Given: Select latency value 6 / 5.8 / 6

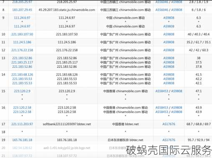Looking at the screenshot, I should tap(199, 10).
